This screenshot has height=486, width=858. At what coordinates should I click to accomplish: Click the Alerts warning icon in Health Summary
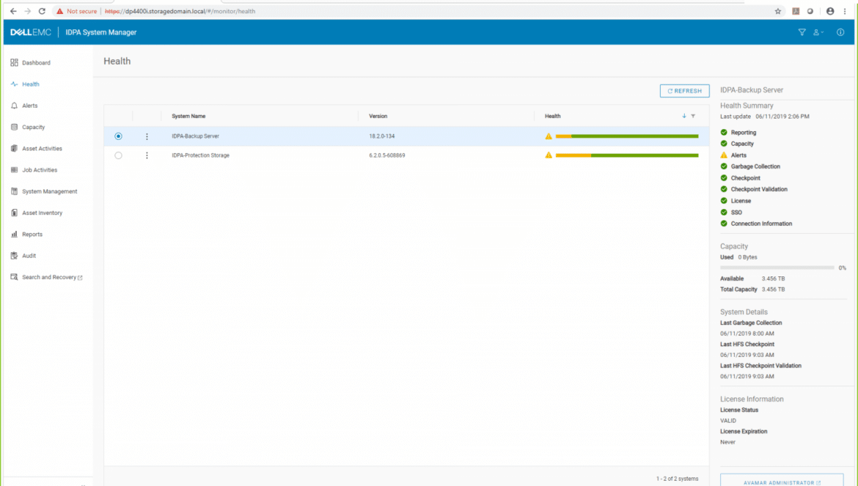point(724,155)
